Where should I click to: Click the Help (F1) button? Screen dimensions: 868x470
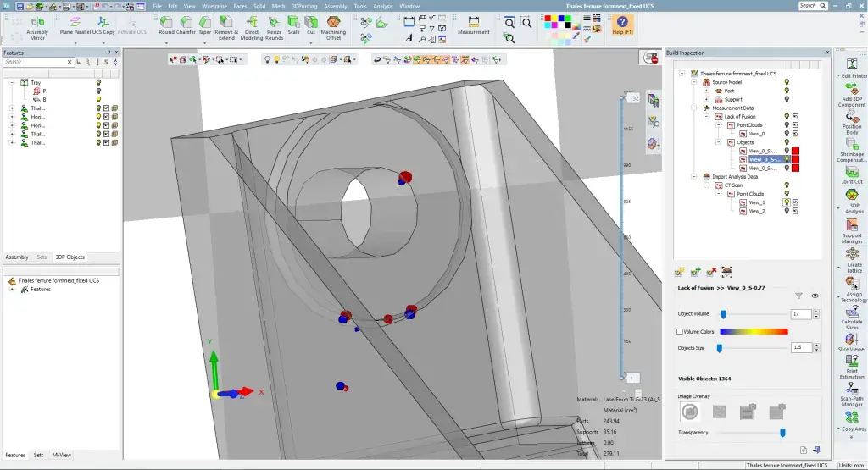[x=622, y=25]
